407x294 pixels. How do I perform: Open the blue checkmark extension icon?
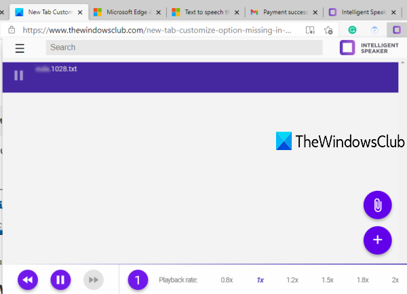click(x=374, y=30)
